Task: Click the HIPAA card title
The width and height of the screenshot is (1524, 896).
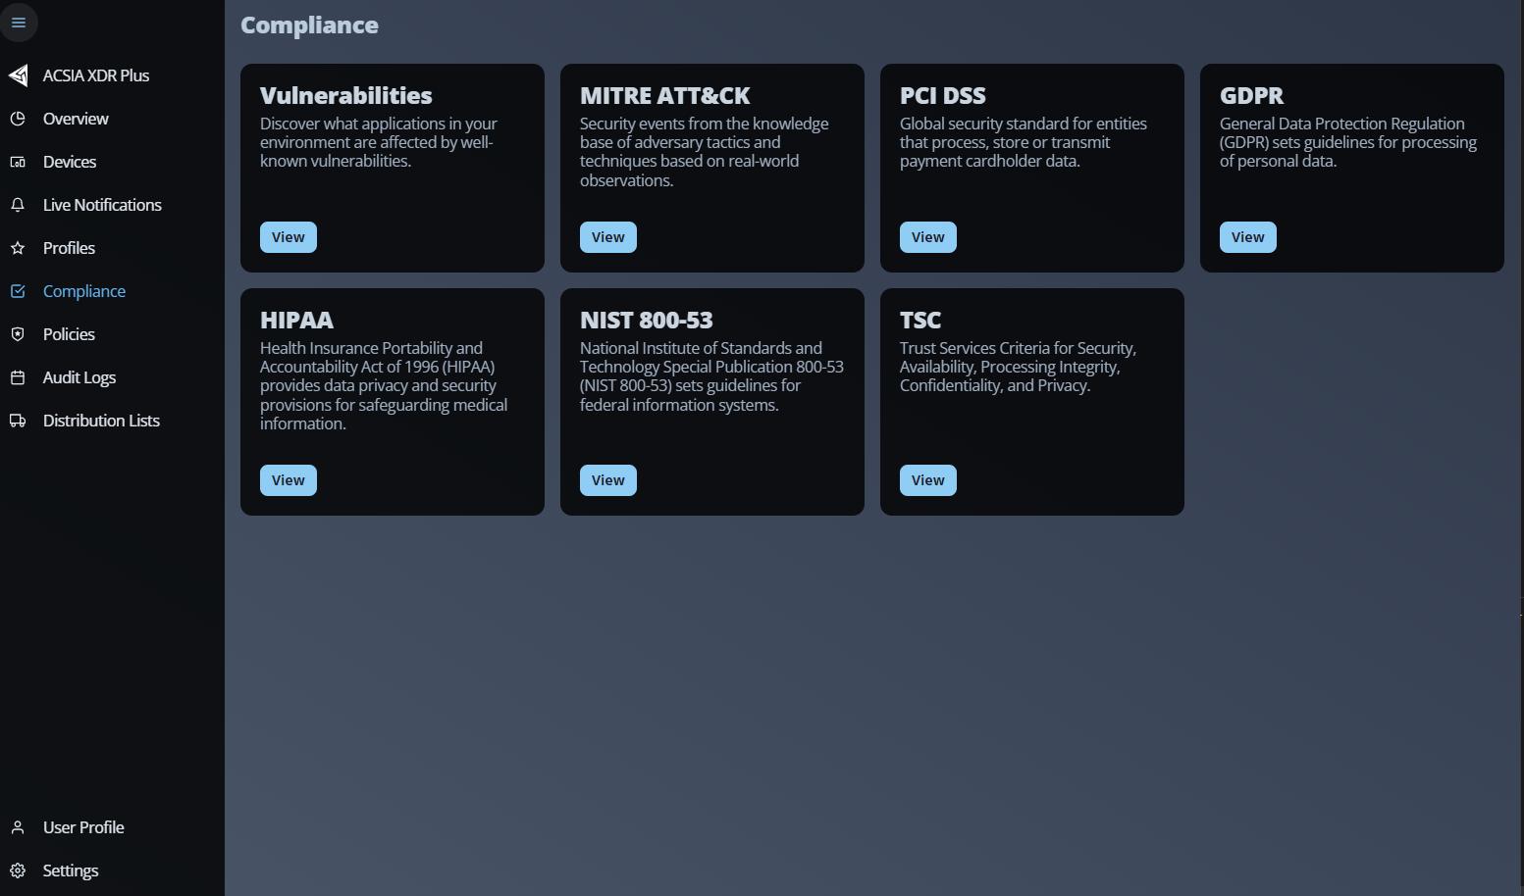Action: 296,320
